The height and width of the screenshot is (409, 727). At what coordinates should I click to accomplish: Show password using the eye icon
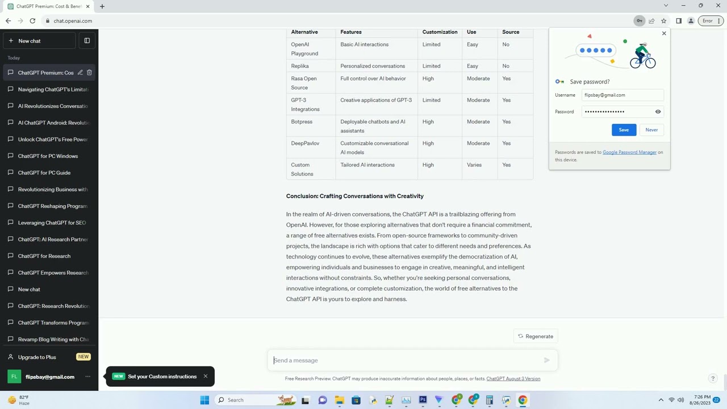pos(658,111)
